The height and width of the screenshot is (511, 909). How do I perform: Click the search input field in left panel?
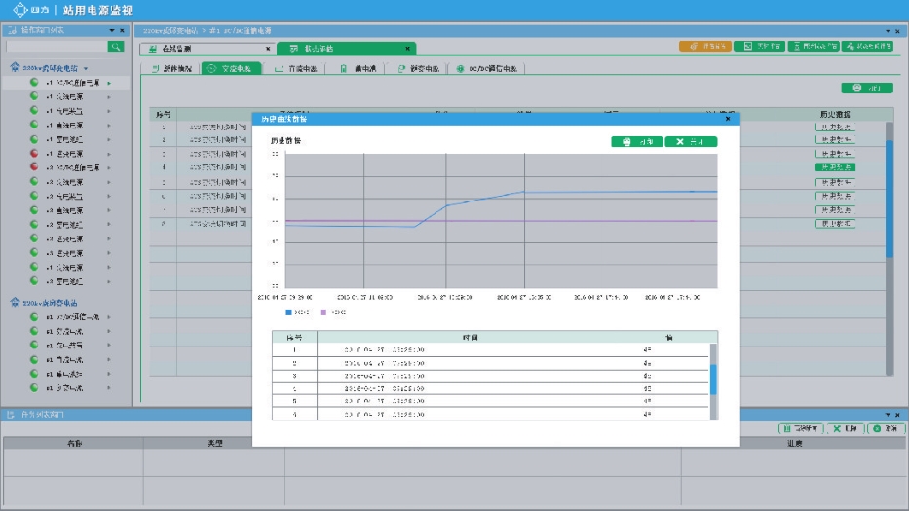click(x=57, y=46)
